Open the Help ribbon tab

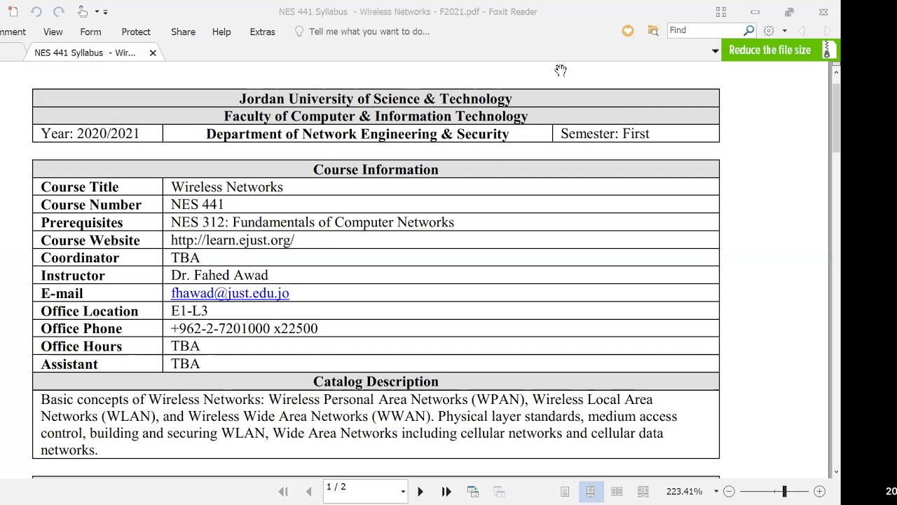coord(221,32)
